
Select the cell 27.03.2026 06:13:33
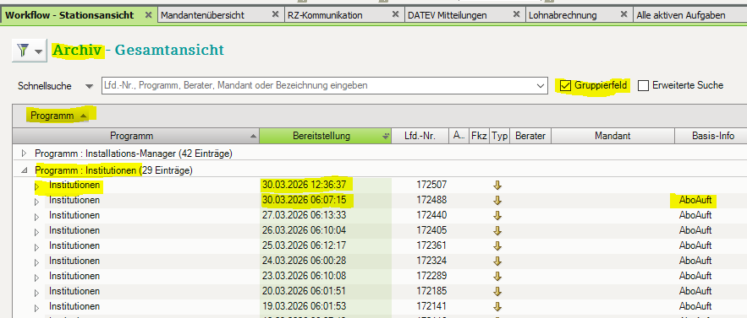click(x=304, y=215)
